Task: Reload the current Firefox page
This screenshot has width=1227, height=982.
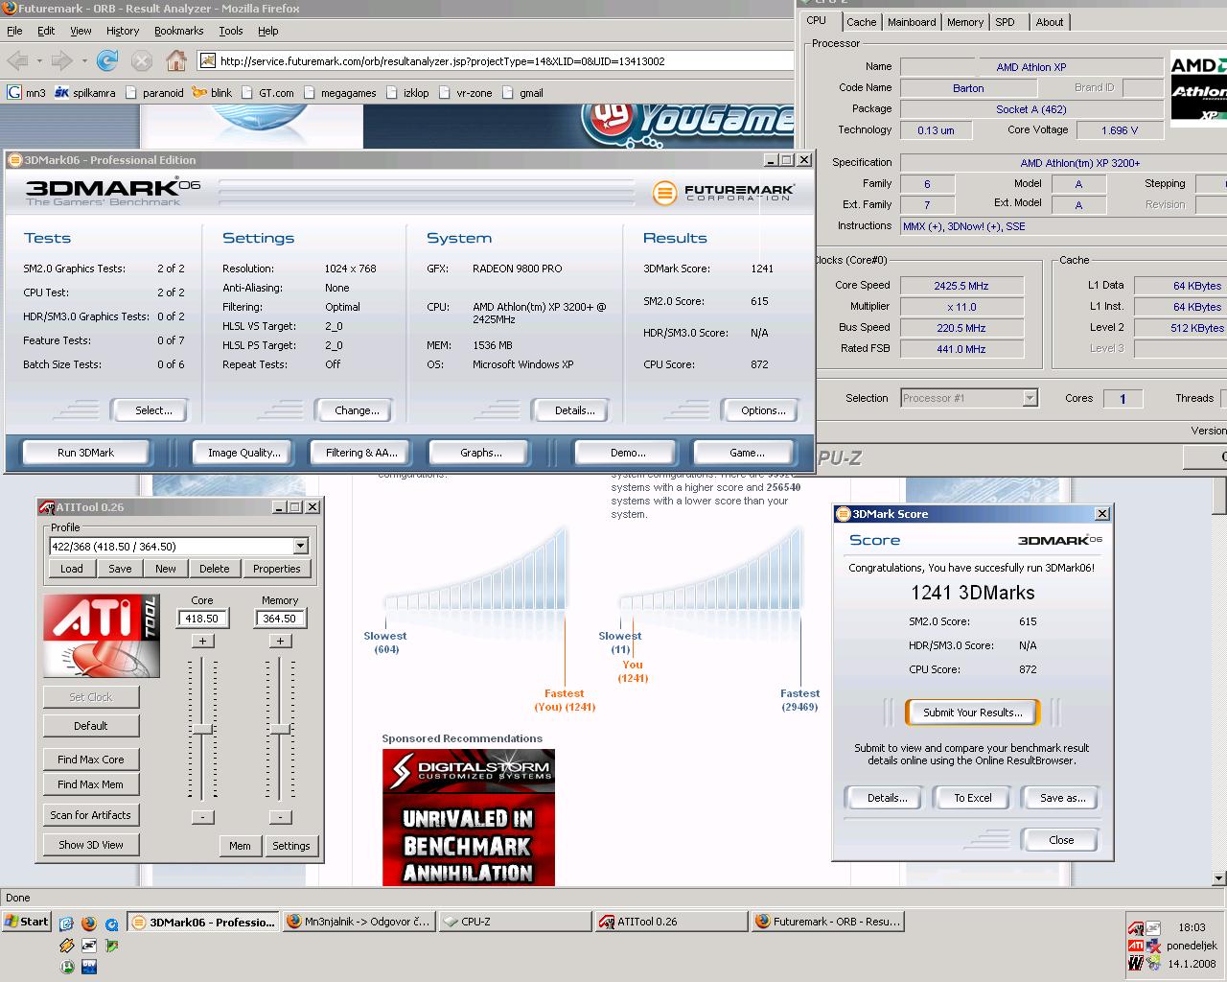Action: (107, 61)
